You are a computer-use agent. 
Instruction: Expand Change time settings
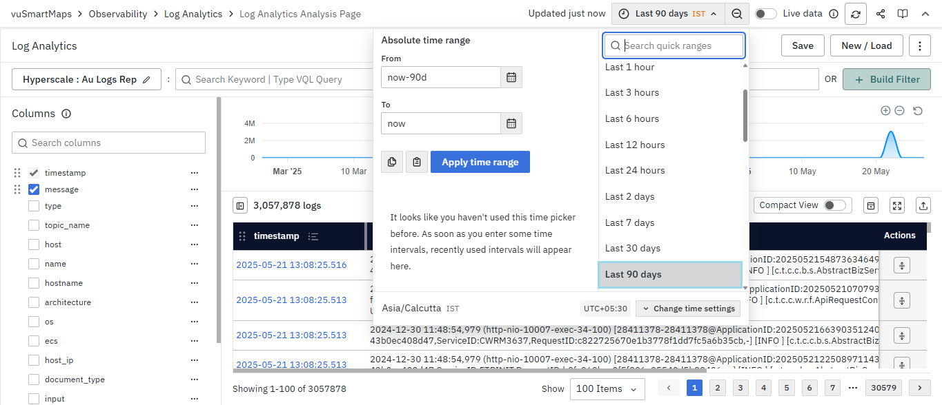pos(687,309)
